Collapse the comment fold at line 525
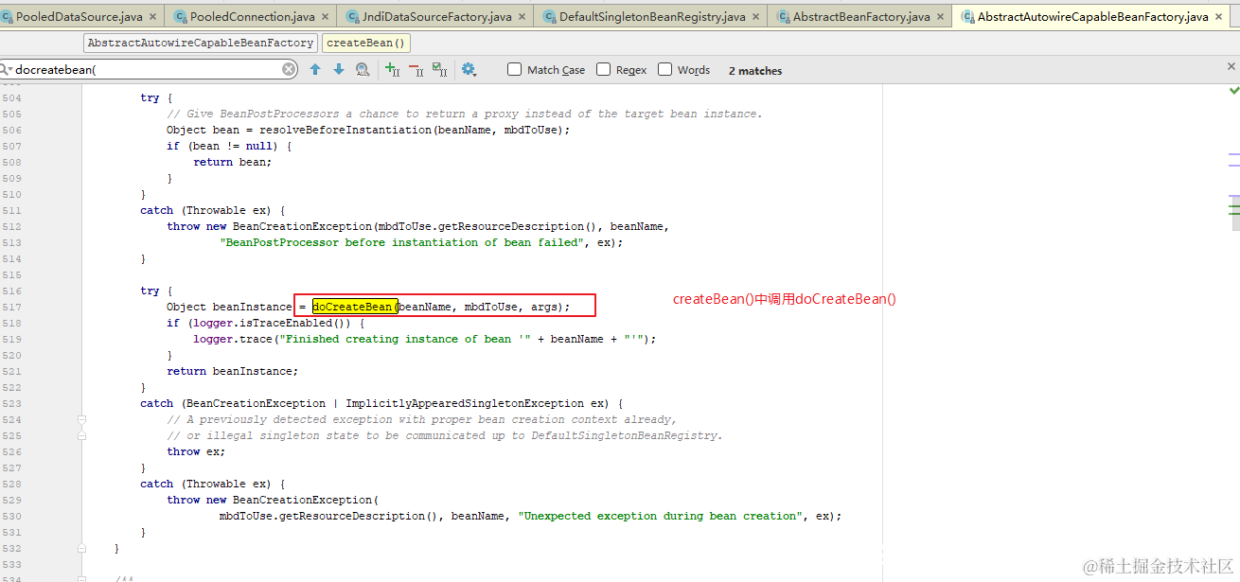1240x582 pixels. 82,433
